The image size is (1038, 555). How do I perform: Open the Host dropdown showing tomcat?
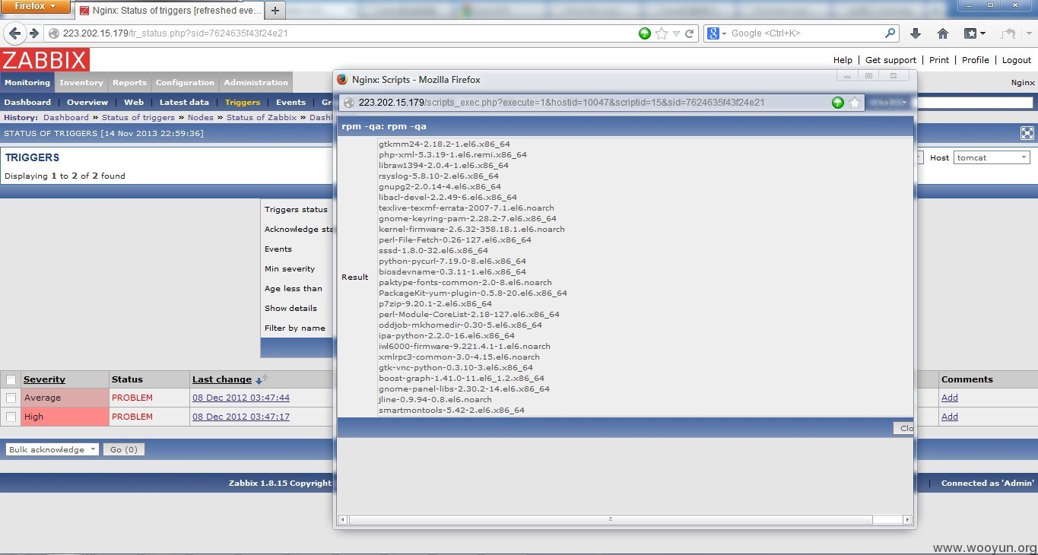(x=992, y=157)
